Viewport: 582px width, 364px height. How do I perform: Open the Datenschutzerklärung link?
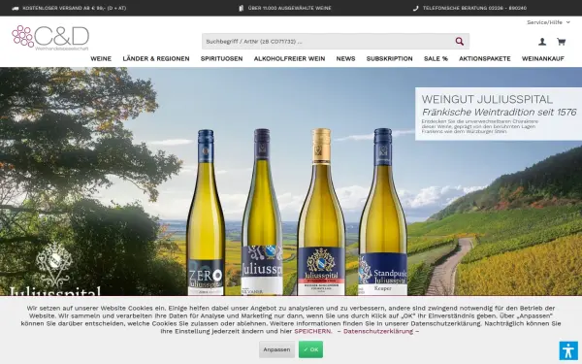tap(378, 331)
